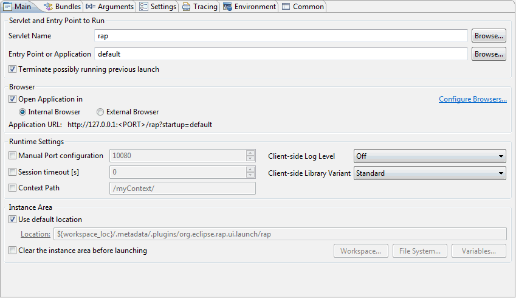Increase the session timeout spinner value
Viewport: 516px width, 298px height.
(250, 169)
